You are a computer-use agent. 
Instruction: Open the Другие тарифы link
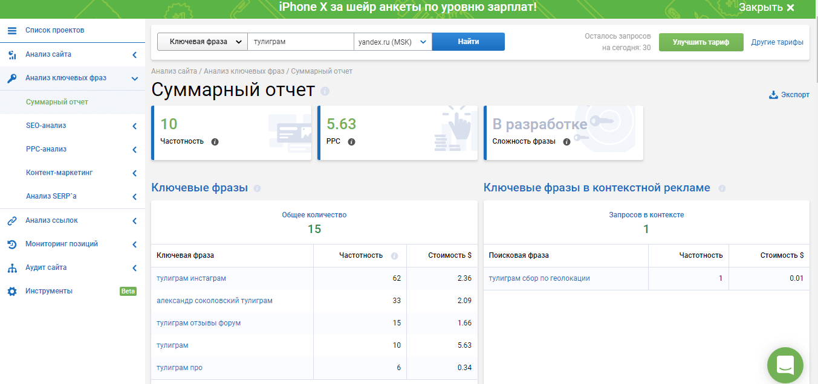pyautogui.click(x=777, y=42)
